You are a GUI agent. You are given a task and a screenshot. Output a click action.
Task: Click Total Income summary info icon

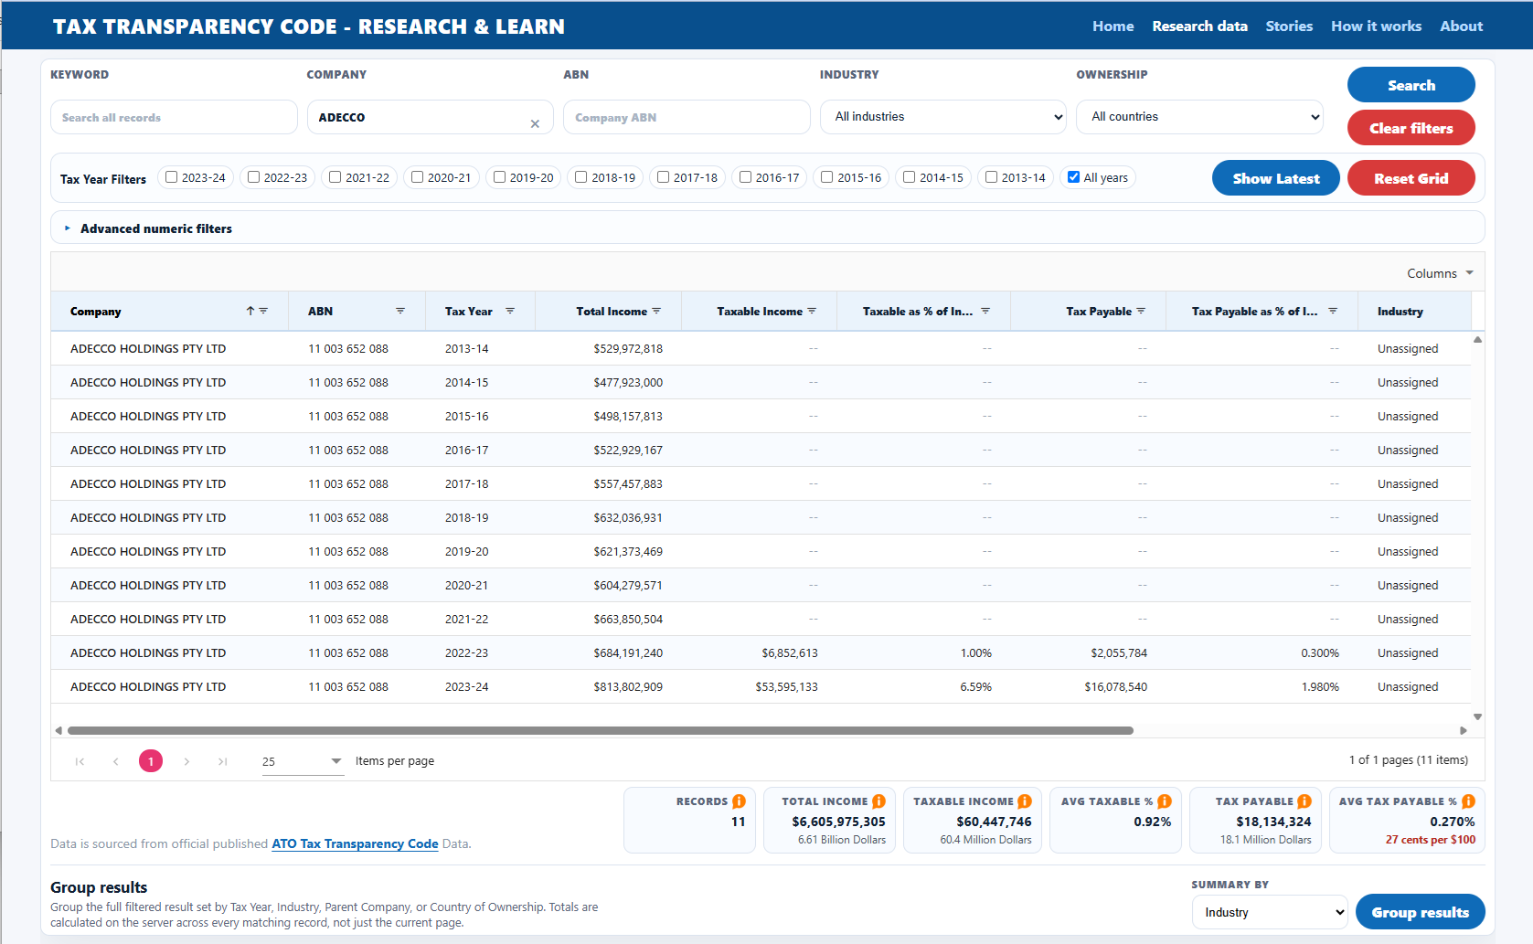878,801
